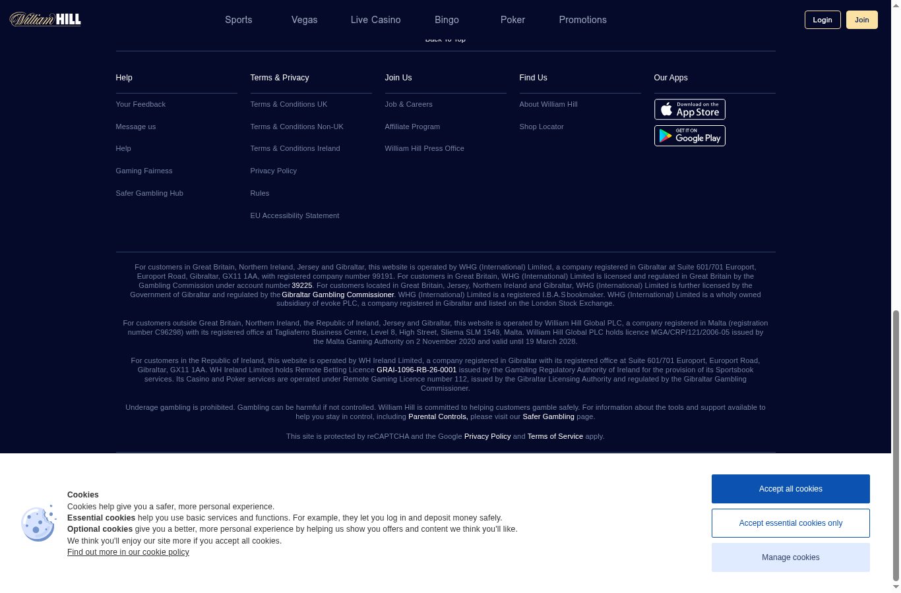The height and width of the screenshot is (593, 901).
Task: Visit the Gaming Fairness page
Action: 144,171
